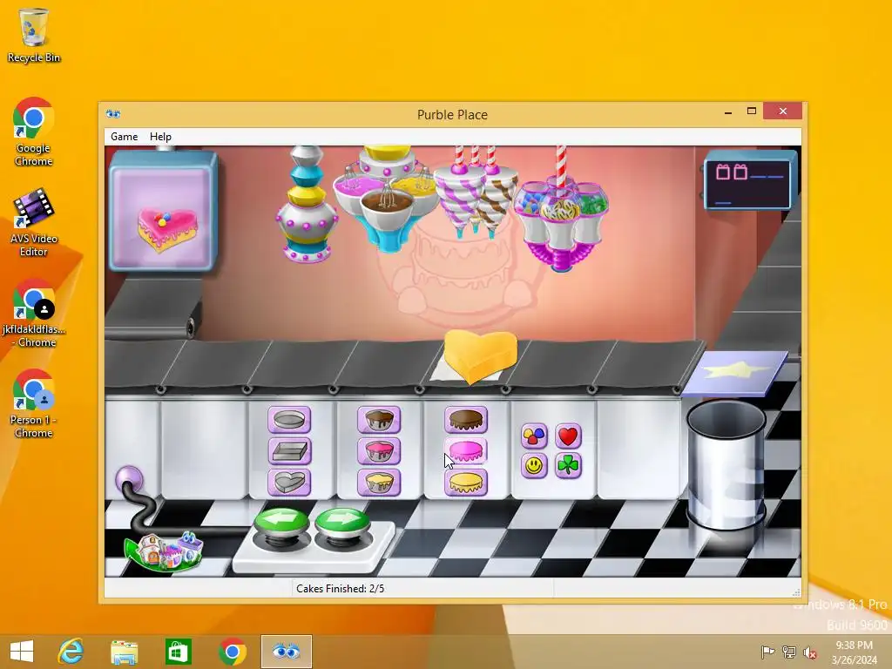Choose the chocolate batter bowl button
This screenshot has height=669, width=892.
pos(379,420)
